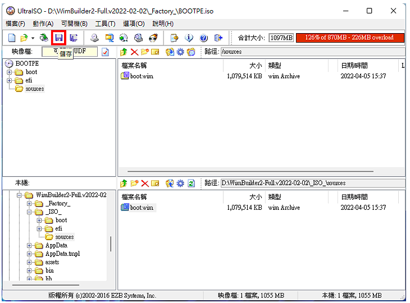The width and height of the screenshot is (410, 303).
Task: Click the image pane Up folder icon
Action: click(x=124, y=52)
